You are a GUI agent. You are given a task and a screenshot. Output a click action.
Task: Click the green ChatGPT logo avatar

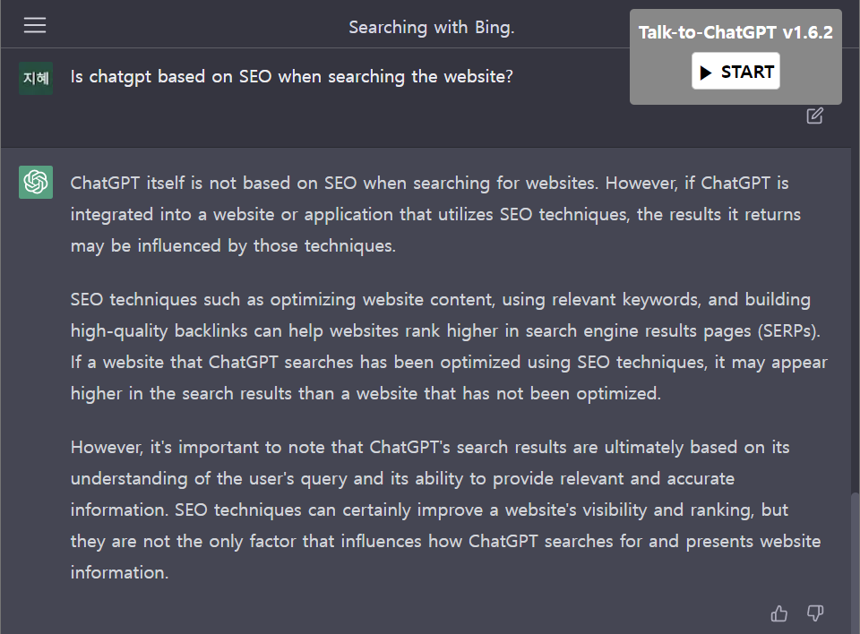[x=36, y=182]
